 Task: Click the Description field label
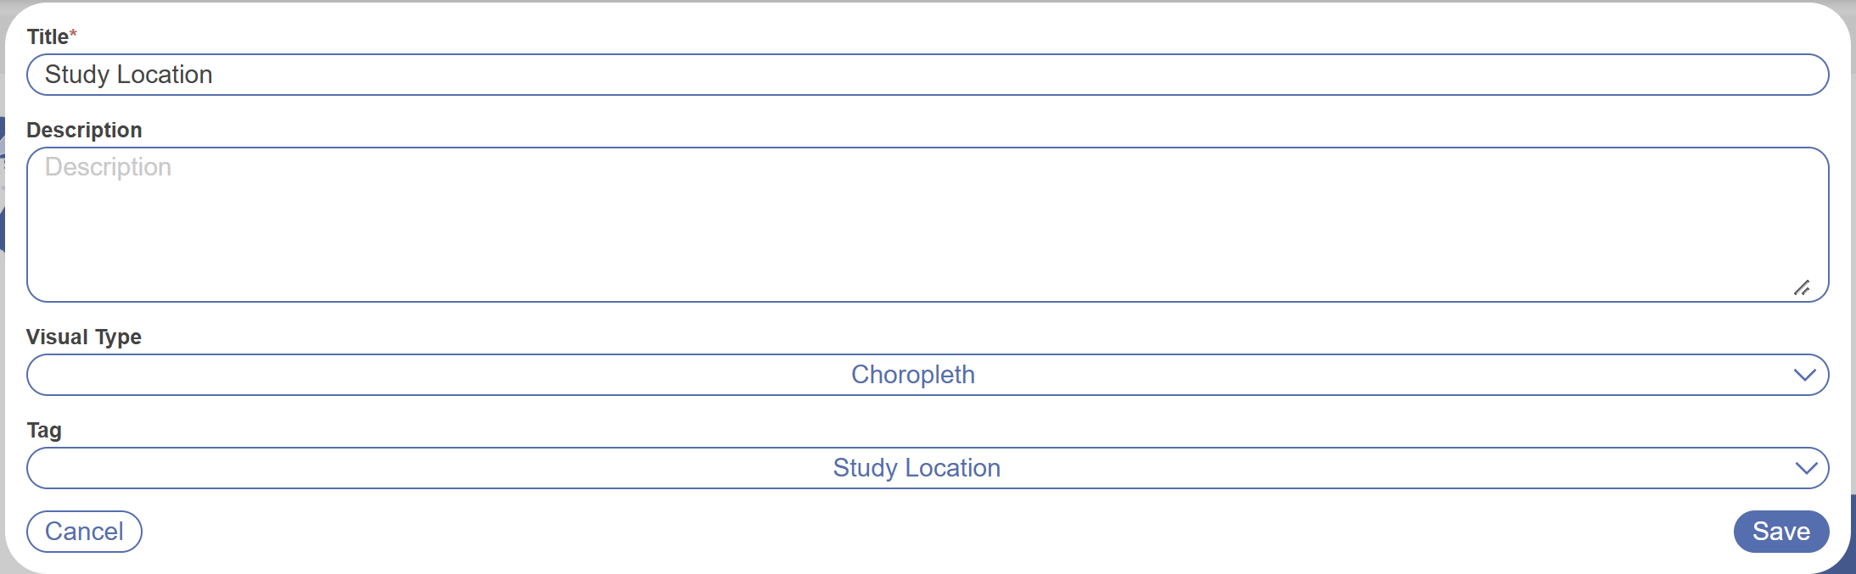(84, 130)
